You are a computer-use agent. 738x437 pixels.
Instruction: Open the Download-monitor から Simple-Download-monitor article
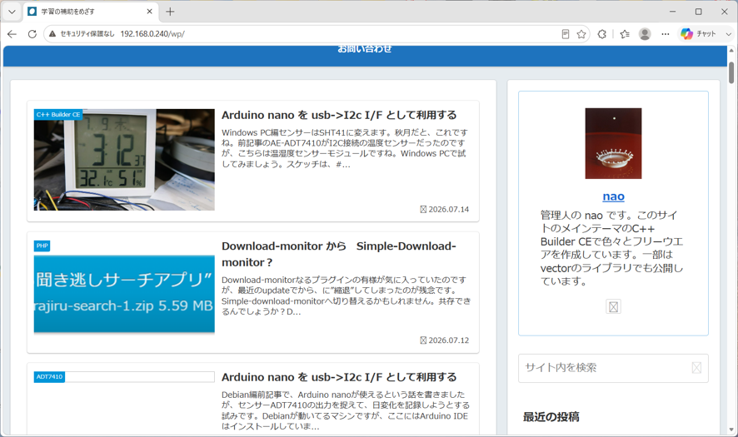click(x=339, y=254)
